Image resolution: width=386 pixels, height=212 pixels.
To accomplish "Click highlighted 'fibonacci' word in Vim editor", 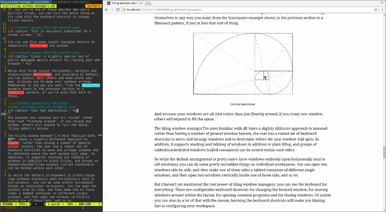I will (16, 93).
